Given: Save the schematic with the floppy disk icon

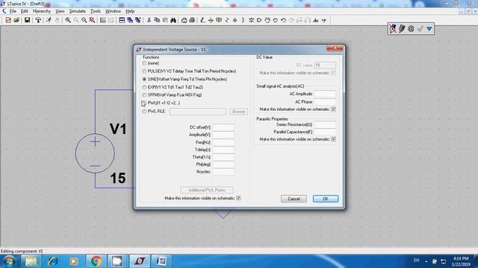Looking at the screenshot, I should point(27,20).
